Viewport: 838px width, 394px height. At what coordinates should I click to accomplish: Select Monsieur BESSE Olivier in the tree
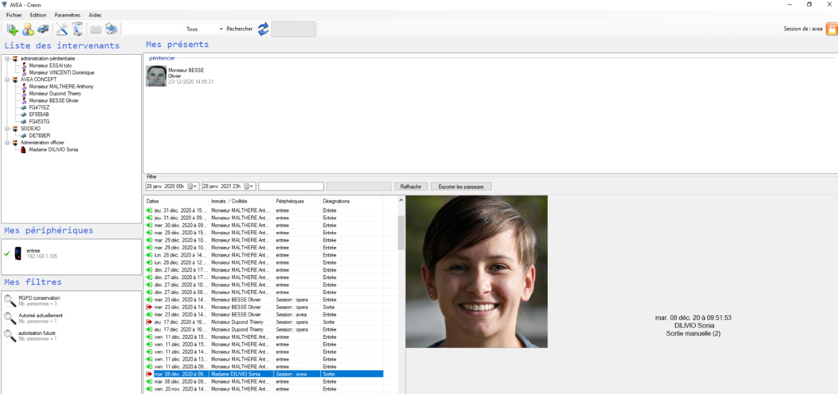(54, 101)
